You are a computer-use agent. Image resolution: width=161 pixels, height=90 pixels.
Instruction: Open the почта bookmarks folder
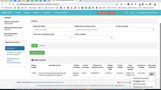pyautogui.click(x=24, y=8)
